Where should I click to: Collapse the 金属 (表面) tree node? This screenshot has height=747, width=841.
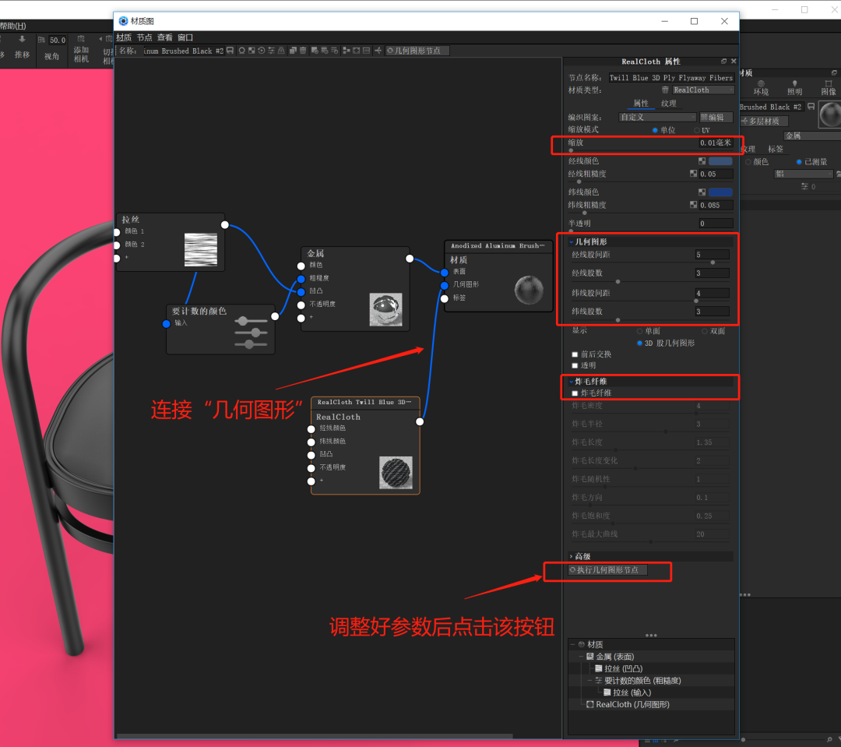pyautogui.click(x=581, y=657)
